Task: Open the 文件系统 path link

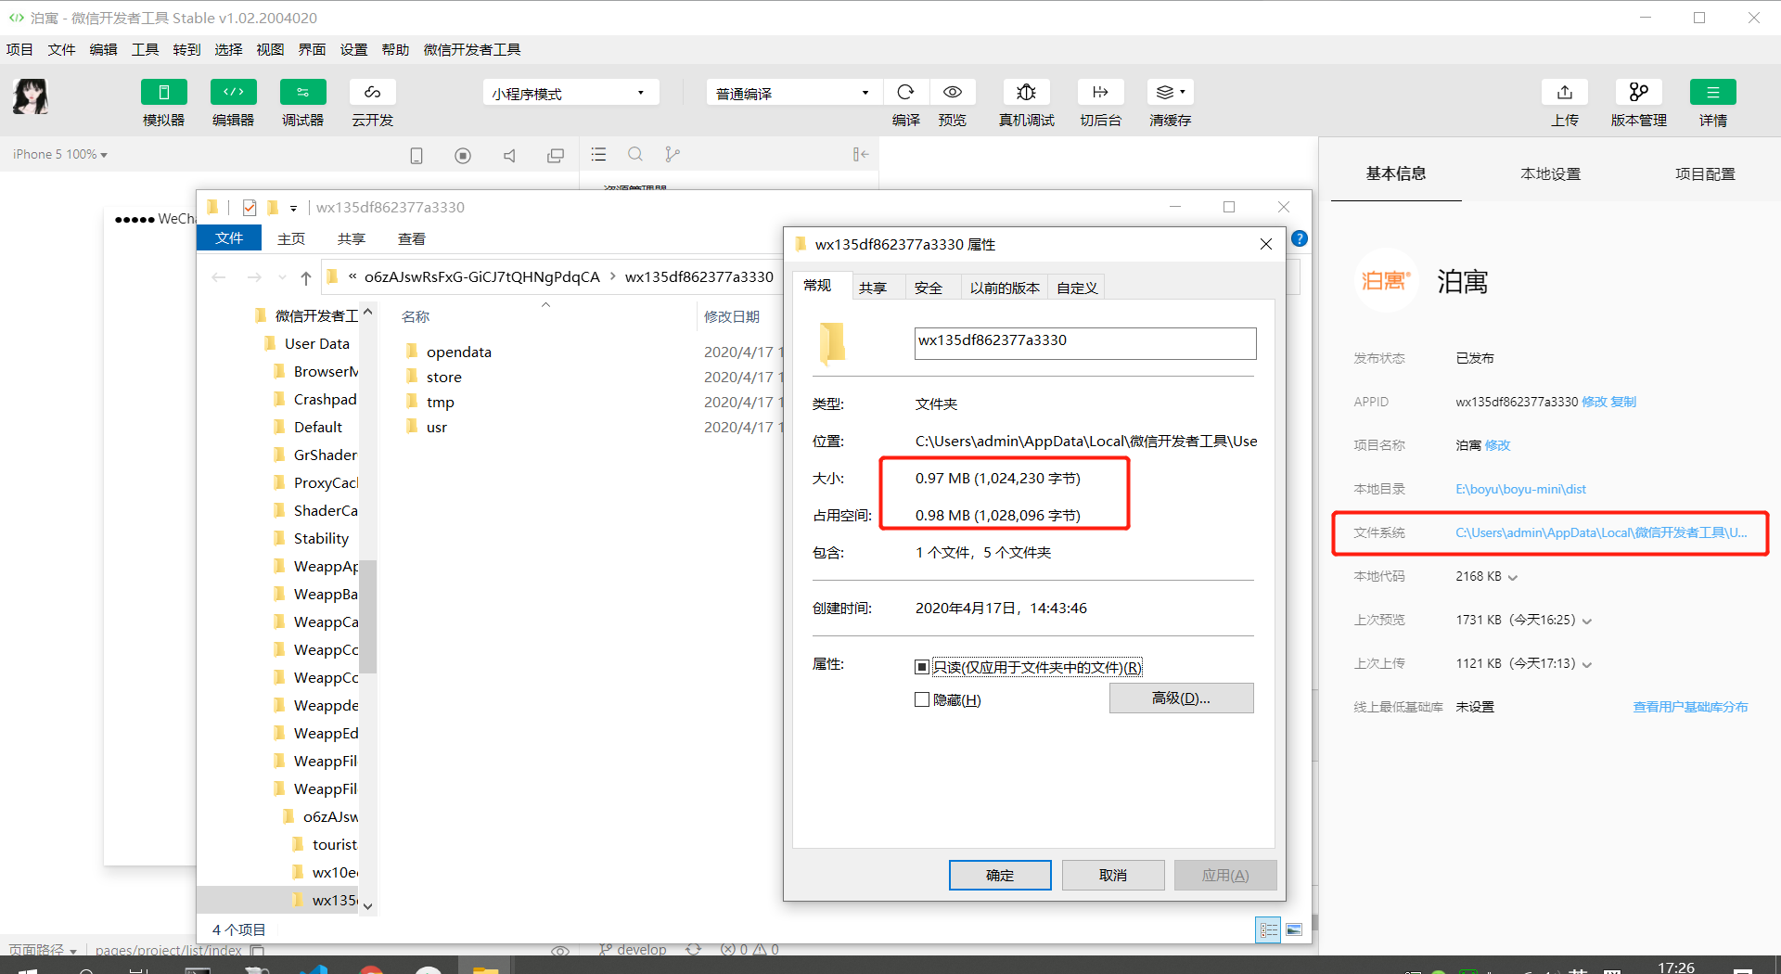Action: point(1601,532)
